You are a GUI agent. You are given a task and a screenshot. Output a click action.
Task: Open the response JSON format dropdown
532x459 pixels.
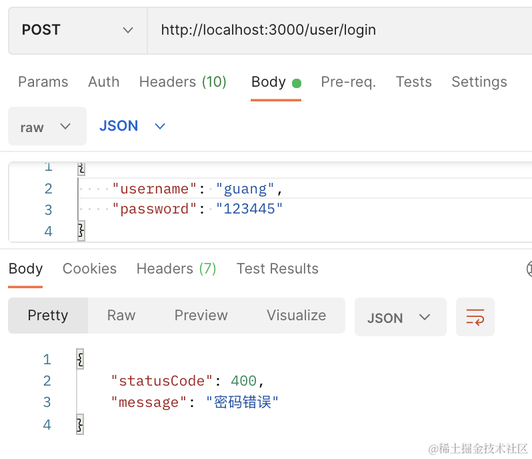tap(400, 318)
